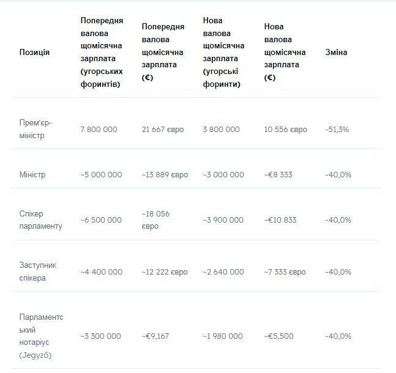
Task: Click the ~13 889 євро cell
Action: (x=165, y=175)
